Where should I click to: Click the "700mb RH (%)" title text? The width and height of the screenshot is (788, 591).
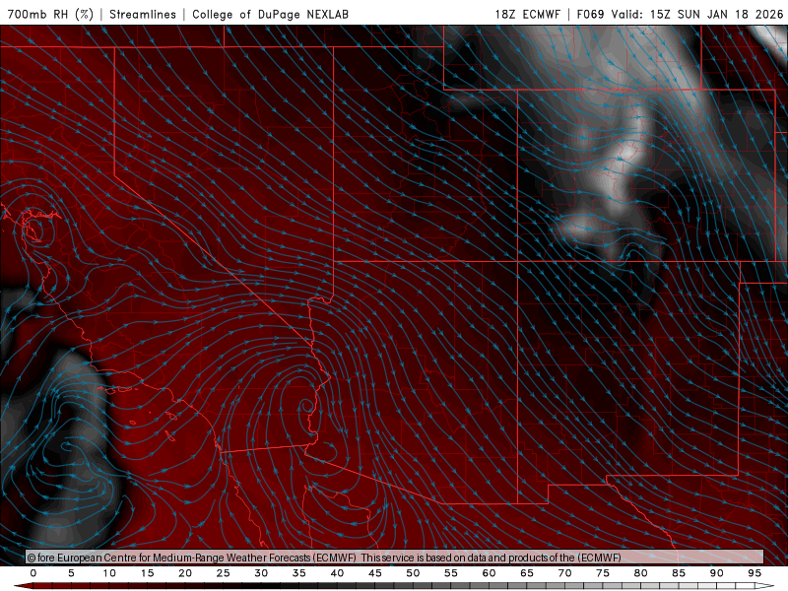50,14
